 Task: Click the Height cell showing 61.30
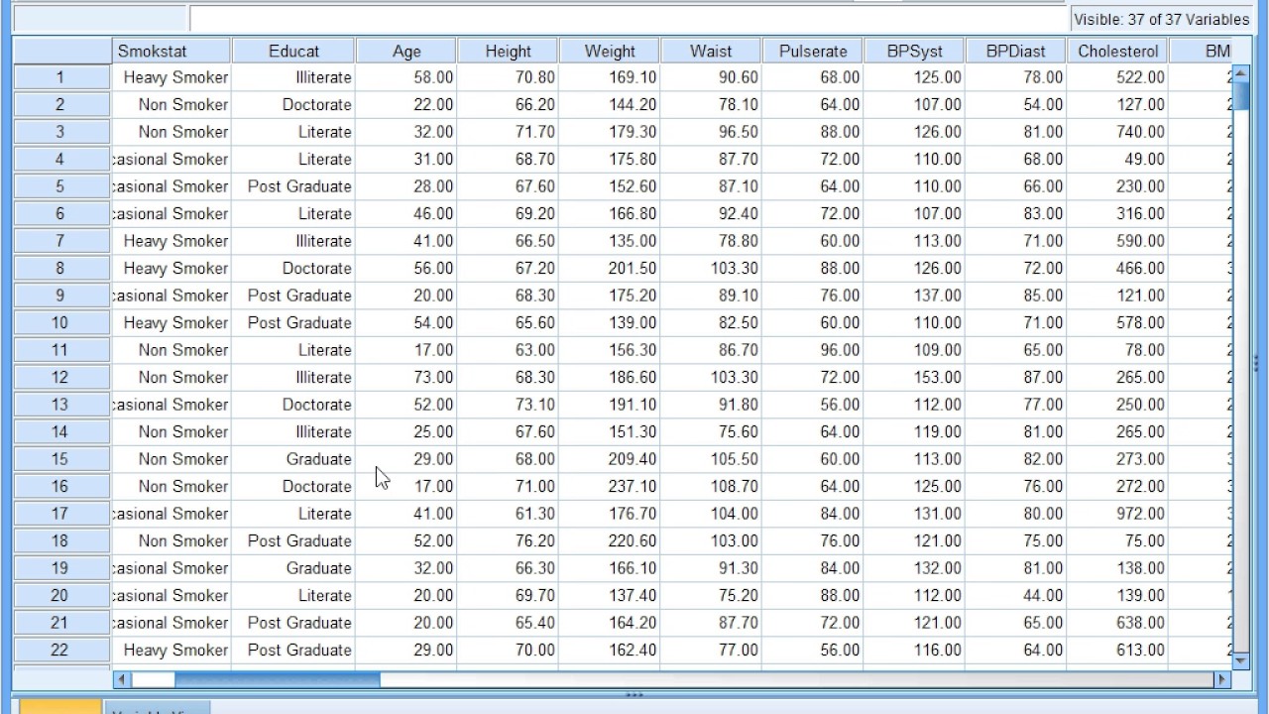[509, 514]
